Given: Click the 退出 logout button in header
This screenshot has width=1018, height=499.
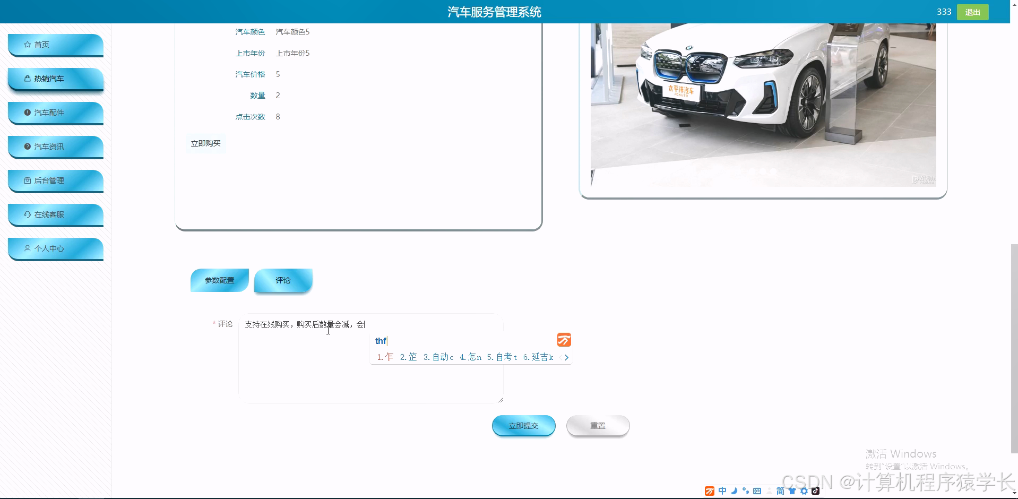Looking at the screenshot, I should click(x=972, y=11).
